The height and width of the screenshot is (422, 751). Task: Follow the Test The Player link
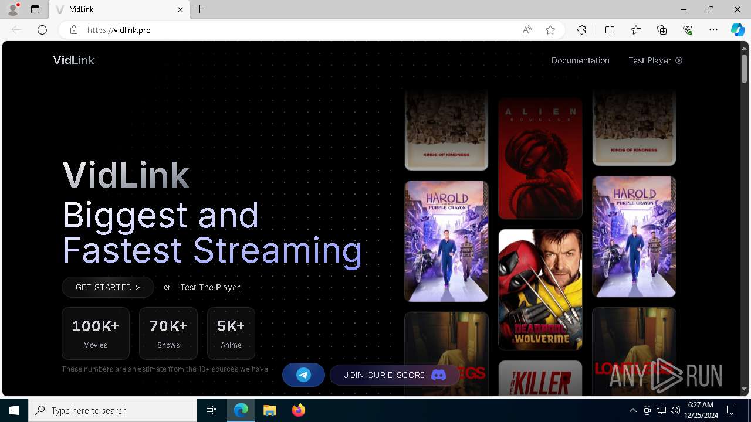pyautogui.click(x=210, y=287)
